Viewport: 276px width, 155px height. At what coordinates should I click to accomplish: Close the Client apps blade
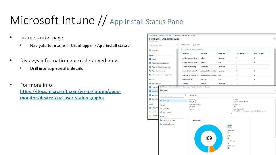(x=274, y=39)
